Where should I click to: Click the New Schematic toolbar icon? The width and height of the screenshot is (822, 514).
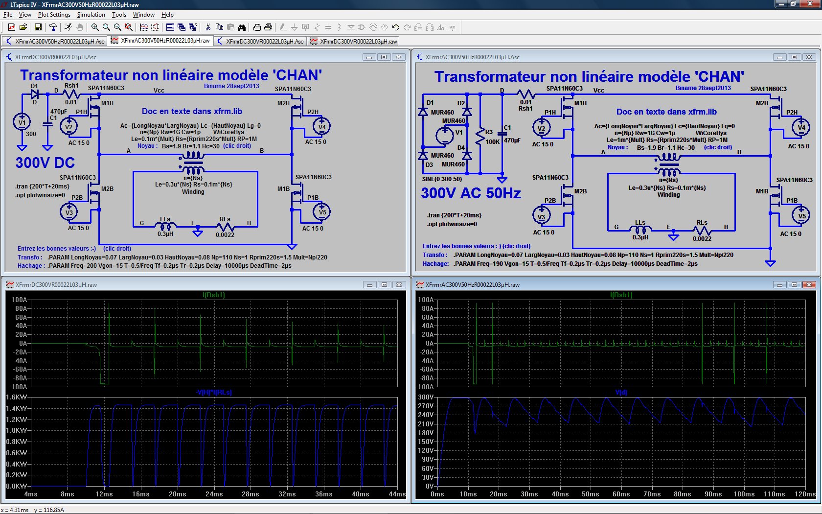click(11, 27)
